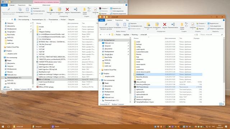Screen dimensions: 230x129
Task: Click Properties icon in .minecraft window ribbon
Action: (193, 24)
